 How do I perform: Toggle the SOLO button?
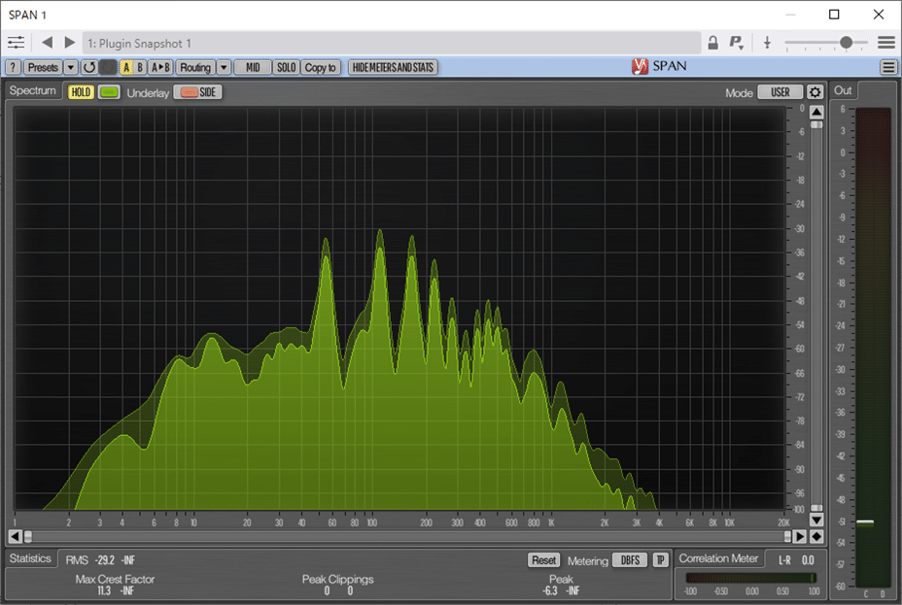pos(286,67)
